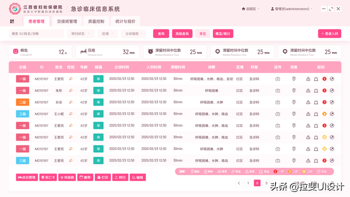Click the alarm clock icon on 滞留时间中位数 card
This screenshot has height=197, width=350.
pyautogui.click(x=151, y=51)
